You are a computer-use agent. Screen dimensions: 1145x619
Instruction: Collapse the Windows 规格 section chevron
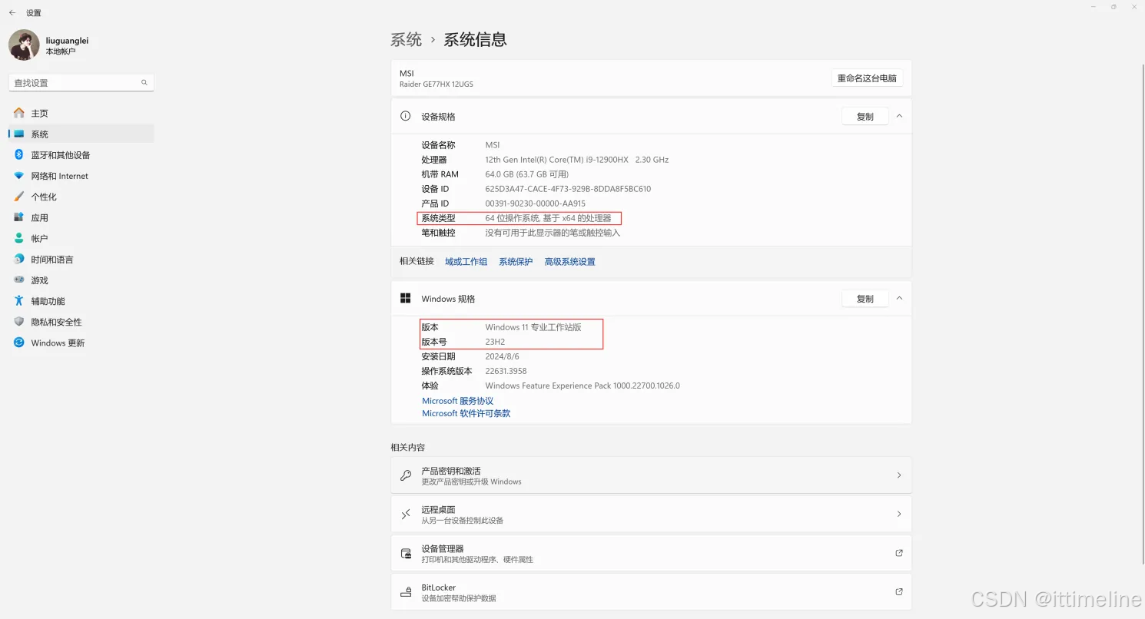click(x=899, y=299)
